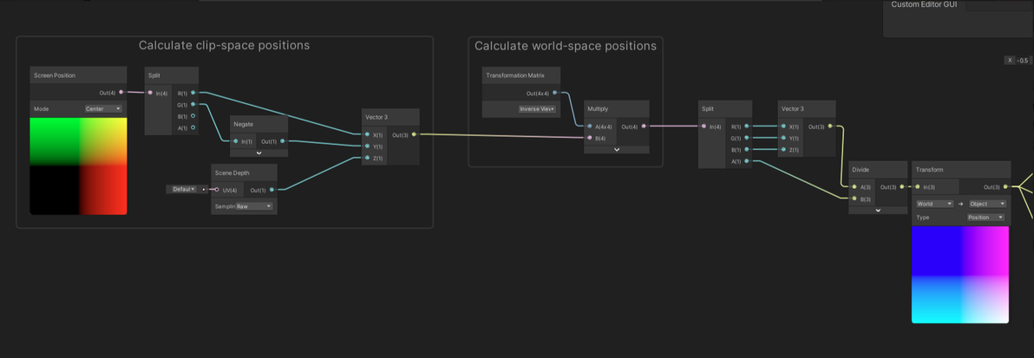Click the X value field showing -0.5
This screenshot has height=358, width=1034.
pyautogui.click(x=1023, y=61)
